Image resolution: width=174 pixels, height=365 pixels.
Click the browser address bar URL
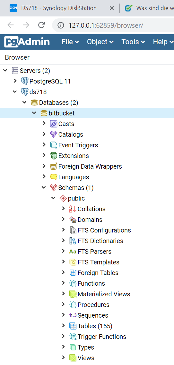point(106,25)
